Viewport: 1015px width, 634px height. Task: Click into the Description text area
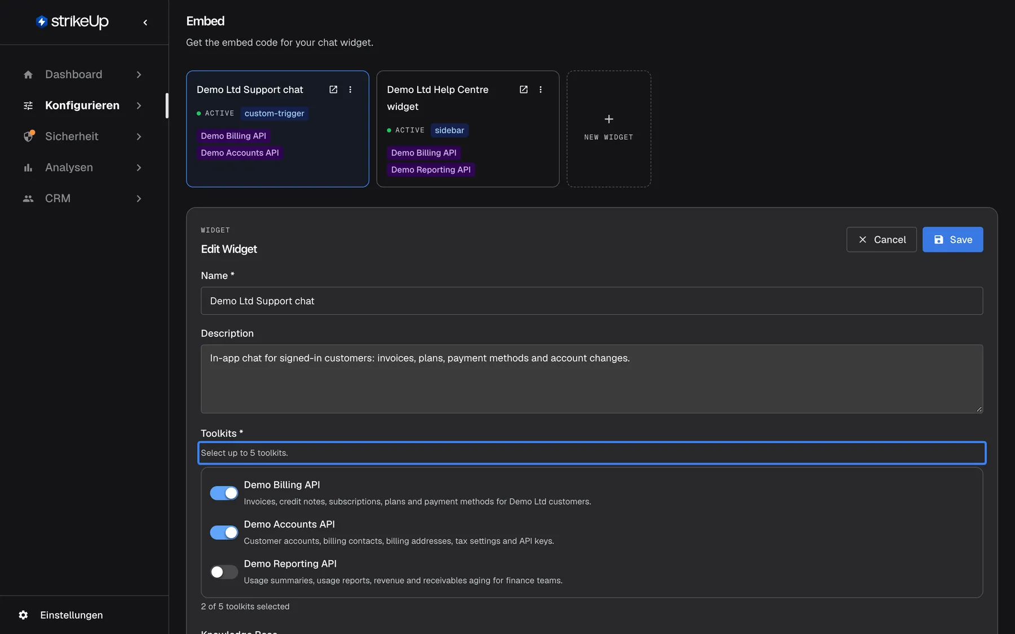coord(592,379)
